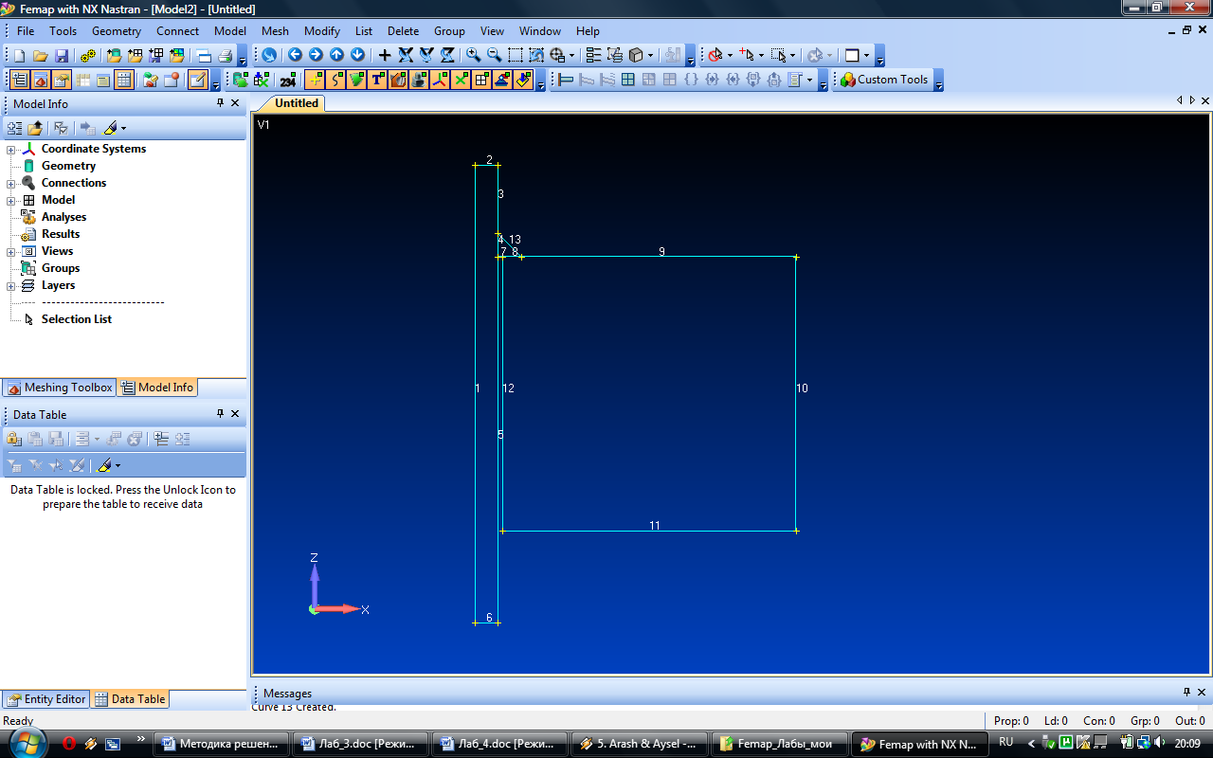Toggle the Entity Display 234 label icon

coord(289,81)
